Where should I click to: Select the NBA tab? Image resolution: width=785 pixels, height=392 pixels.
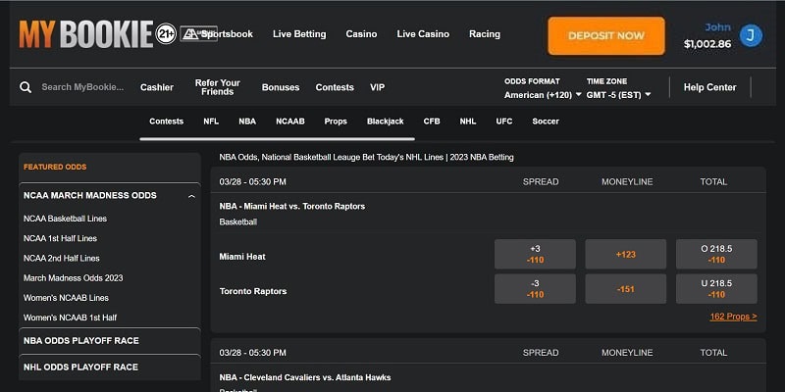(x=247, y=122)
